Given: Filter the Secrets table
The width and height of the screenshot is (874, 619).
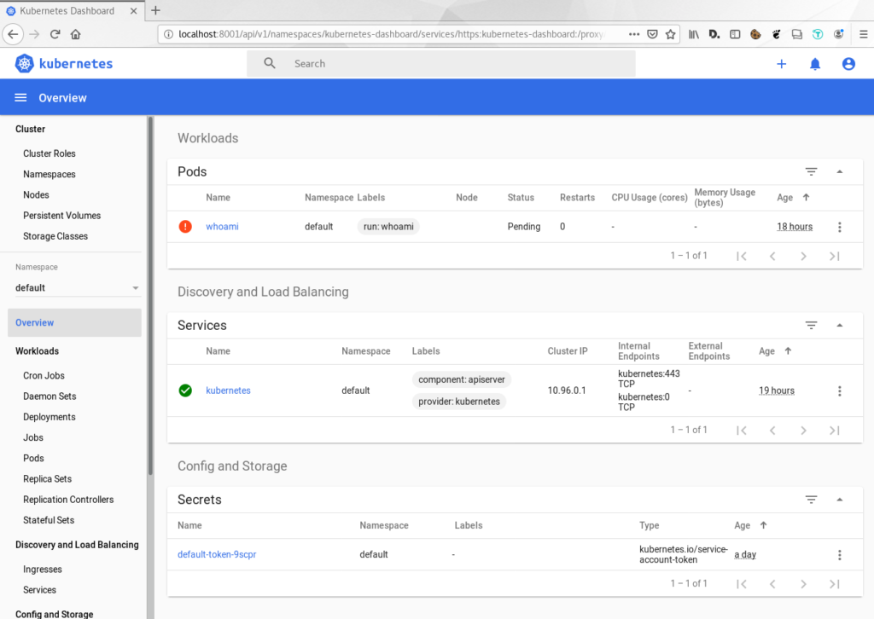Looking at the screenshot, I should click(x=811, y=500).
